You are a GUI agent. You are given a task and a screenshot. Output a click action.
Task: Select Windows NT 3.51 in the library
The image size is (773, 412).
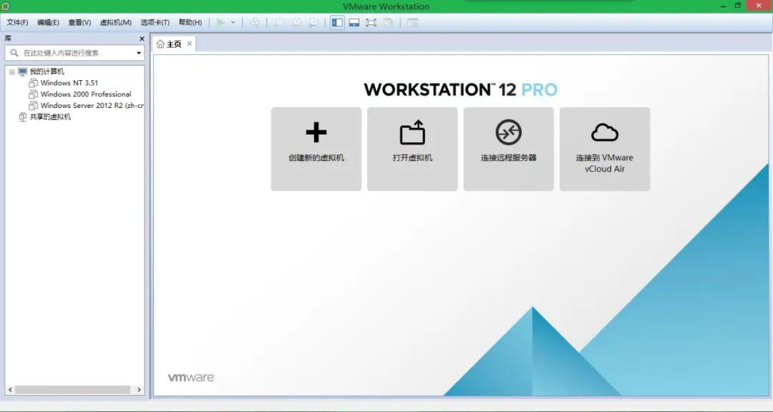tap(69, 82)
